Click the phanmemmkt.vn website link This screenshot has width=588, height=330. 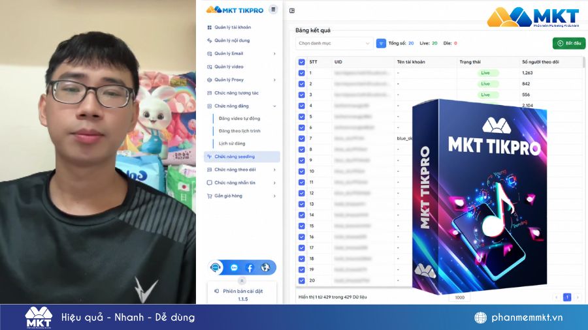coord(527,318)
